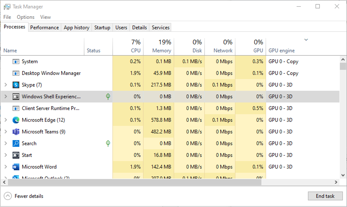Click the End task button

point(325,196)
